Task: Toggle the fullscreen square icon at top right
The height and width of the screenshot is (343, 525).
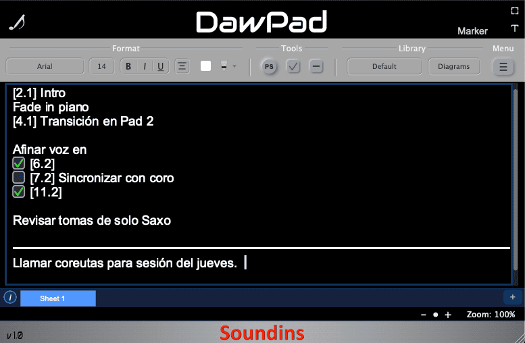Action: [515, 11]
